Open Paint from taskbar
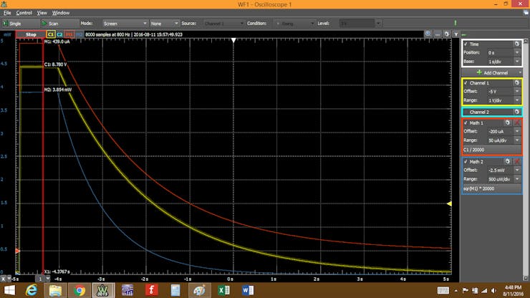530x298 pixels. (x=199, y=290)
